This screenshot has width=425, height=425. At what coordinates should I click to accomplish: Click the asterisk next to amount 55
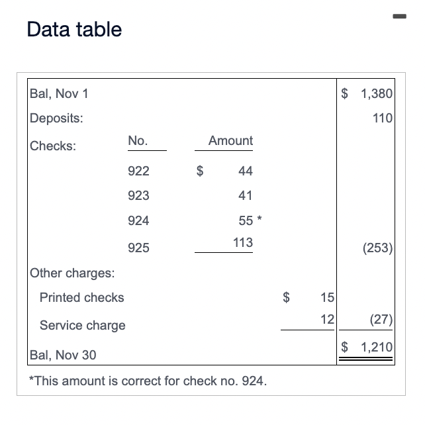260,218
